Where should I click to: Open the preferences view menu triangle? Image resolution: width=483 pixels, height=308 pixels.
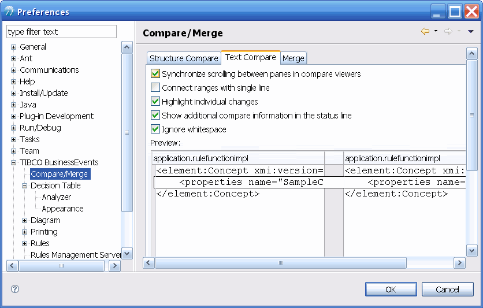[x=471, y=32]
